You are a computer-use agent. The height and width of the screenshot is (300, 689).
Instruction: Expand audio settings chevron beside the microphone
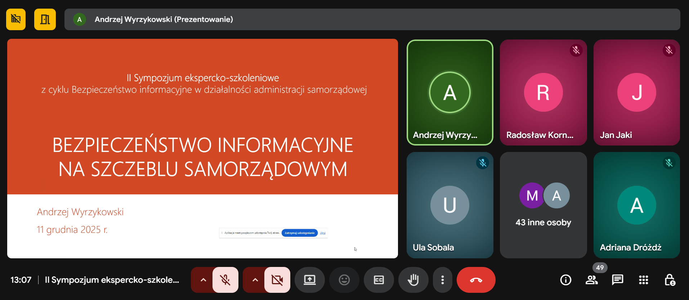pyautogui.click(x=203, y=280)
